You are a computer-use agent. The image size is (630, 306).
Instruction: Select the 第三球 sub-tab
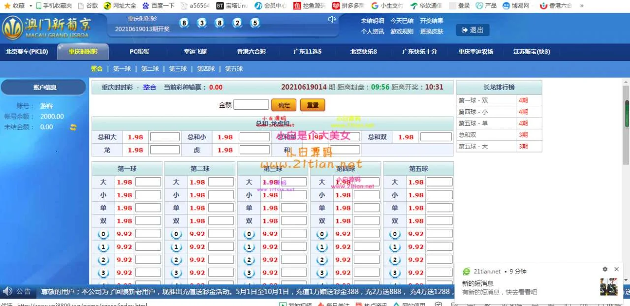point(178,69)
